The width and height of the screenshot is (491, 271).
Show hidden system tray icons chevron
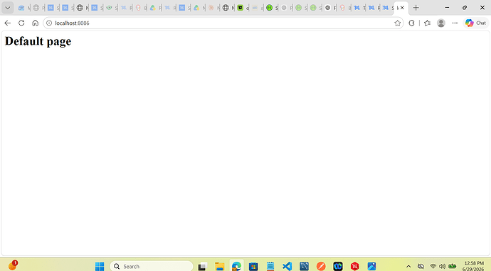pyautogui.click(x=408, y=266)
